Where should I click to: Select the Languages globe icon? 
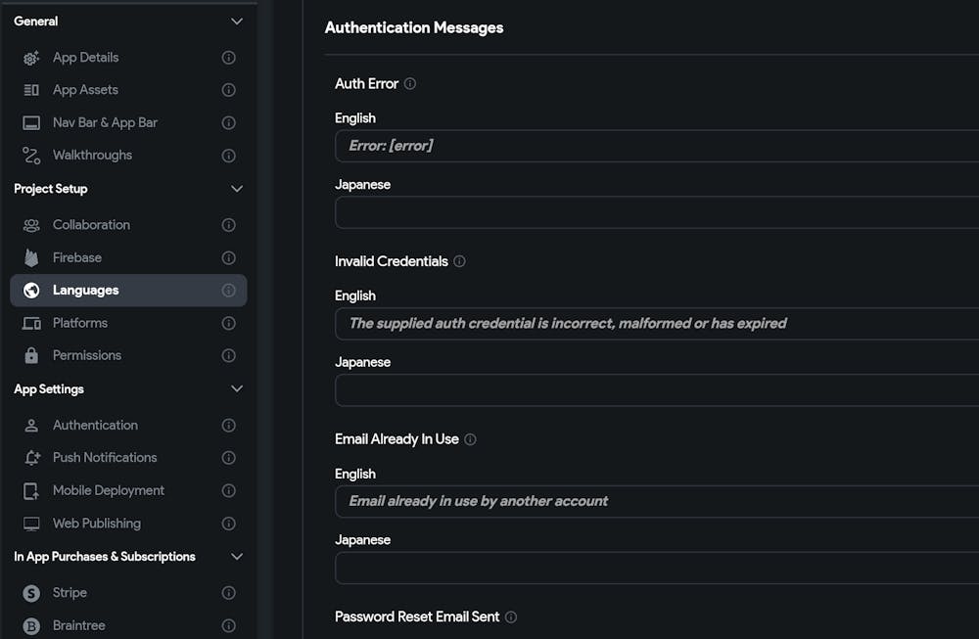click(x=30, y=290)
